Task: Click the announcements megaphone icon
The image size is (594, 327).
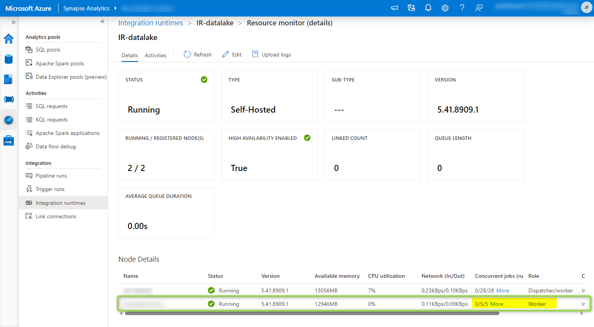Action: pos(394,8)
